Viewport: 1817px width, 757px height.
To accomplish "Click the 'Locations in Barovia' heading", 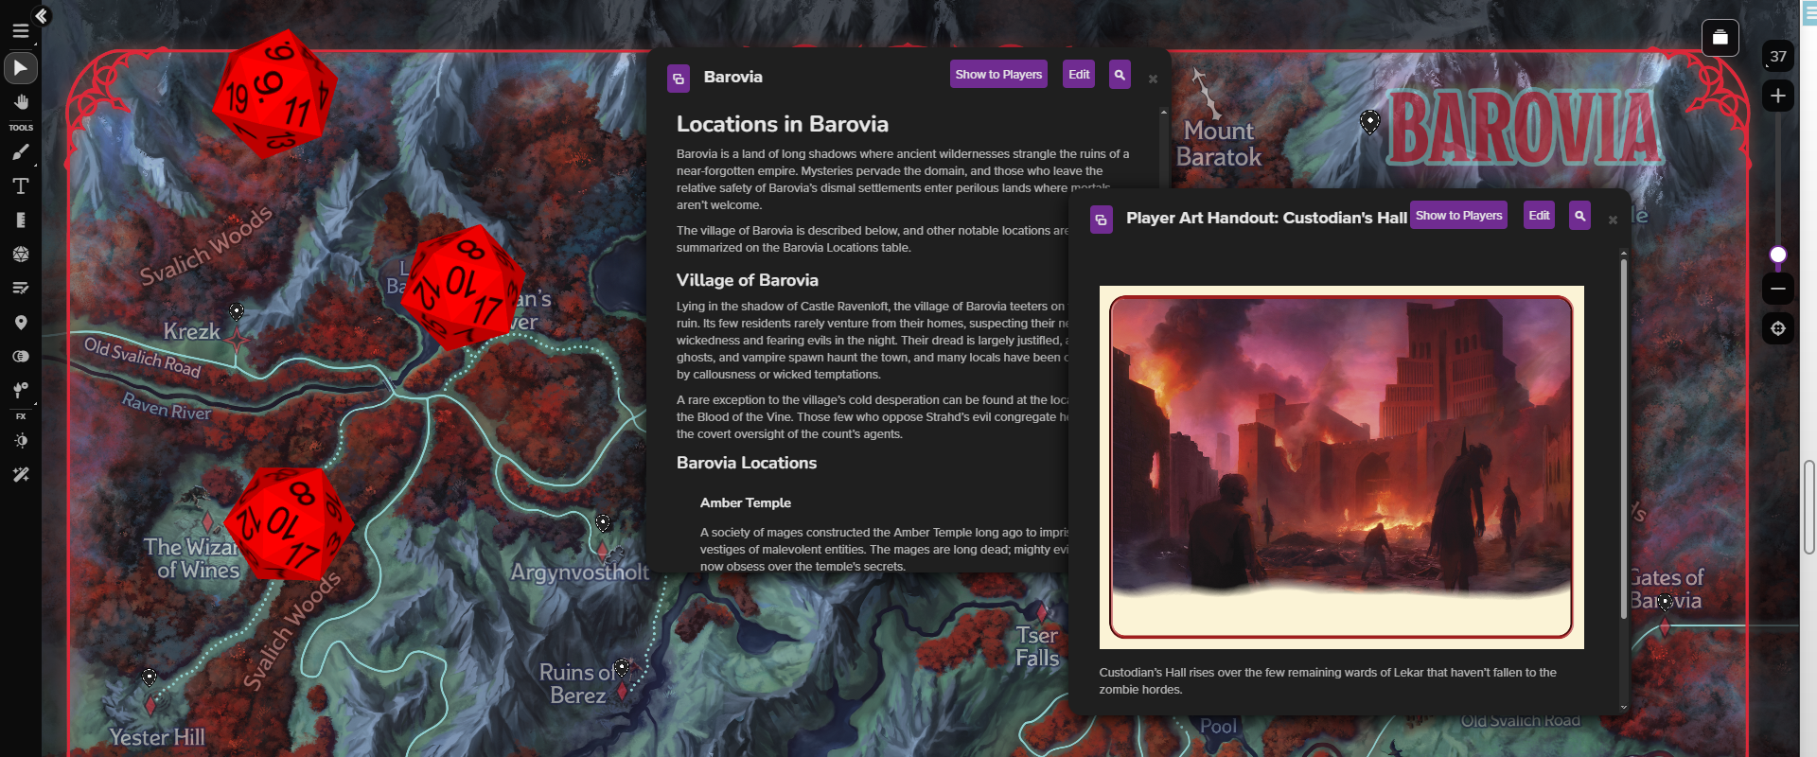I will (x=783, y=124).
